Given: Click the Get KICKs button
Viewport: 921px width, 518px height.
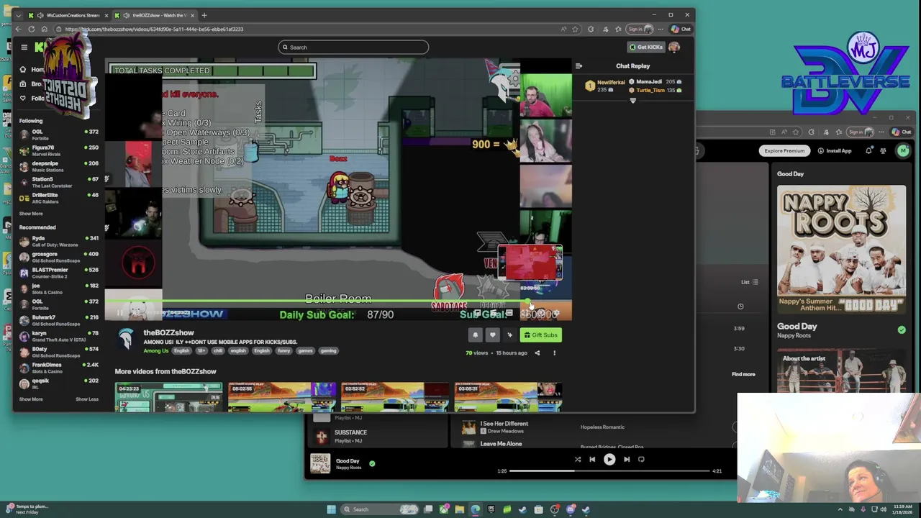Looking at the screenshot, I should tap(645, 47).
